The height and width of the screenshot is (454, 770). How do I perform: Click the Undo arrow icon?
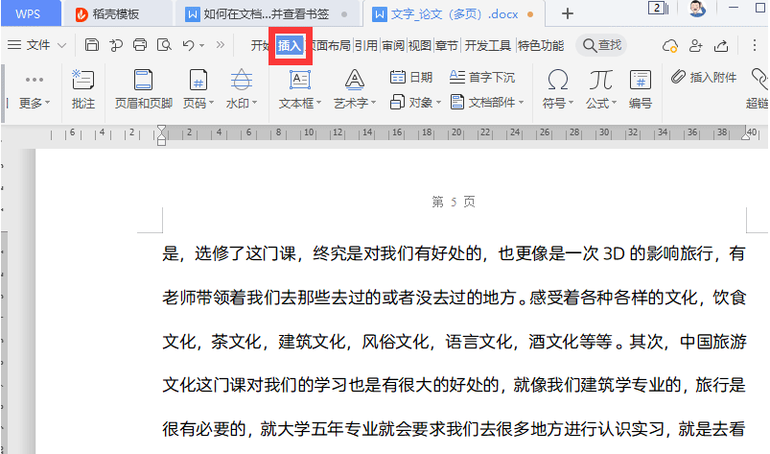[189, 45]
